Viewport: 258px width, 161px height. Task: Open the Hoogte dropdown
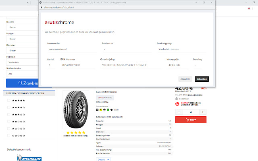23,39
